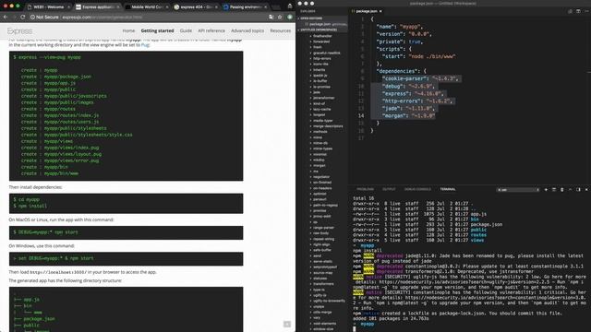Switch to the Mobile World browser tab
The height and width of the screenshot is (332, 591).
pyautogui.click(x=147, y=6)
